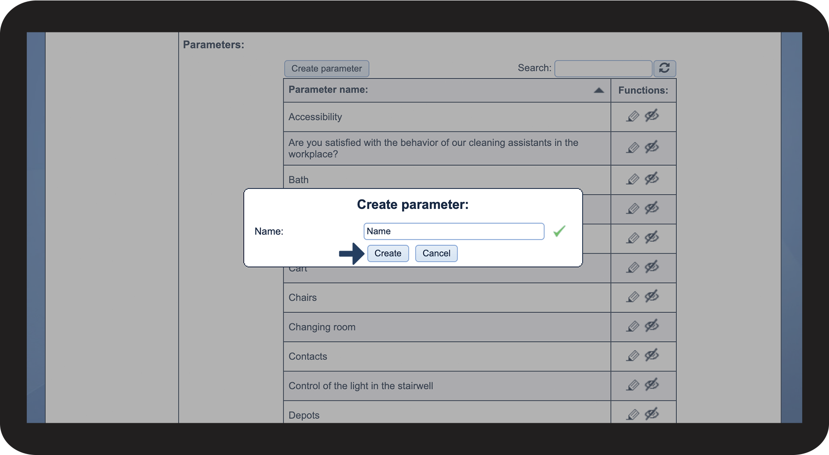Viewport: 829px width, 455px height.
Task: Hide the Control of the light parameter
Action: 652,385
